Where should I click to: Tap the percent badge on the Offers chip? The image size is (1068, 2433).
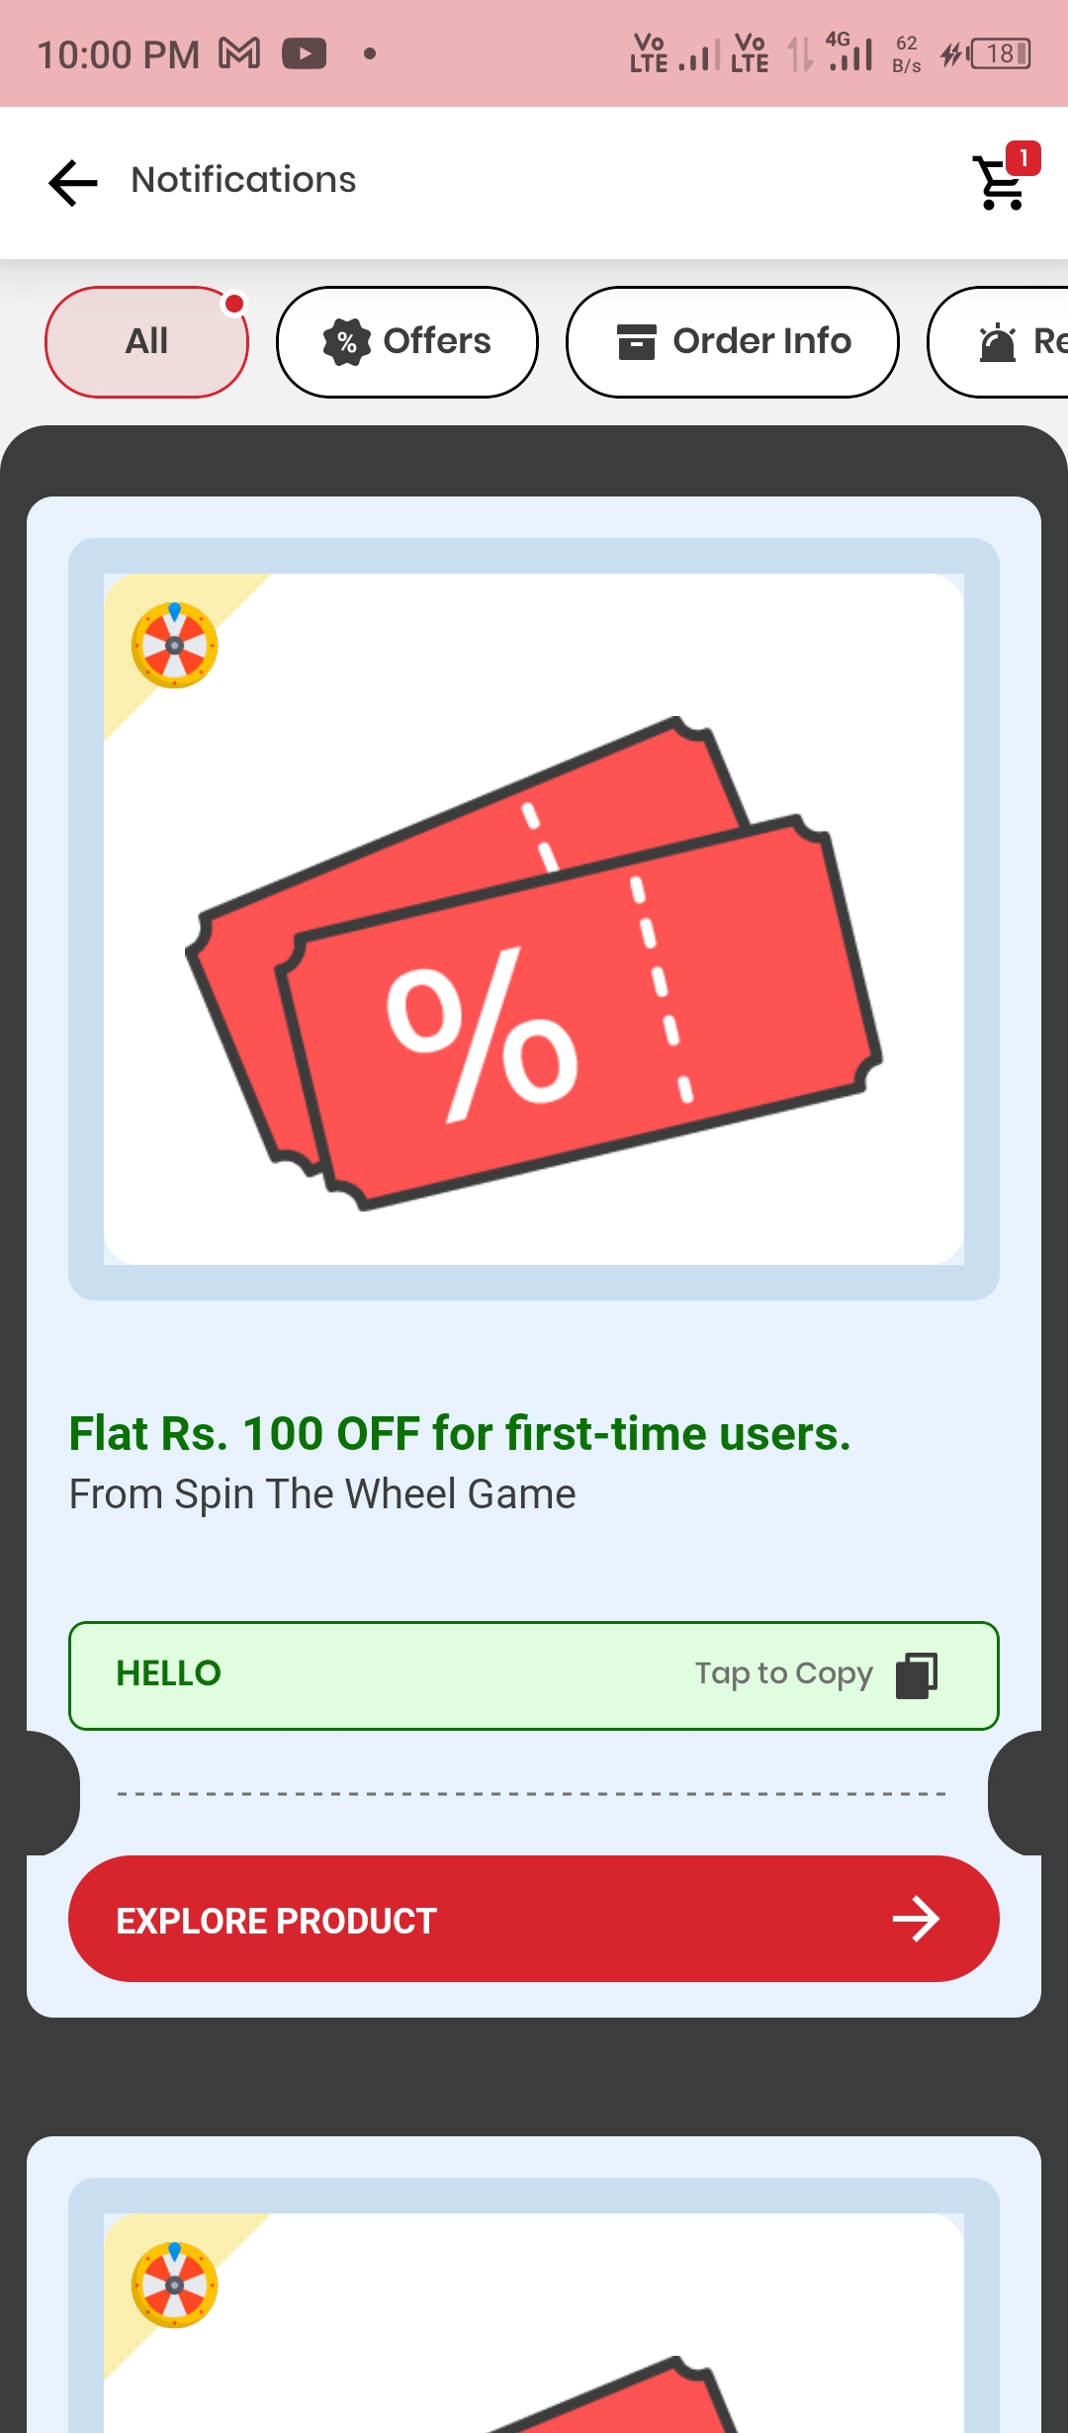pyautogui.click(x=345, y=342)
